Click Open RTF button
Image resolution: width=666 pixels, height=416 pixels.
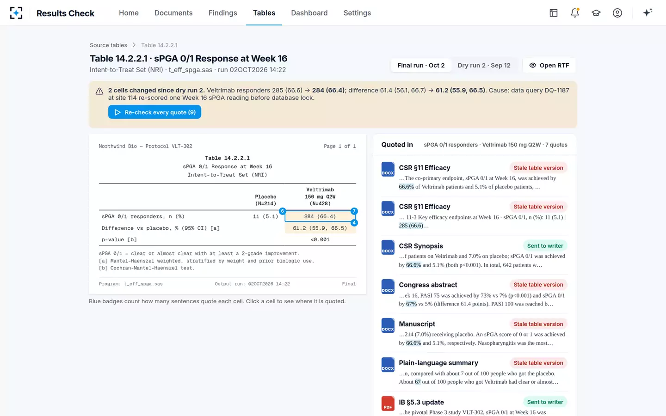(x=549, y=65)
